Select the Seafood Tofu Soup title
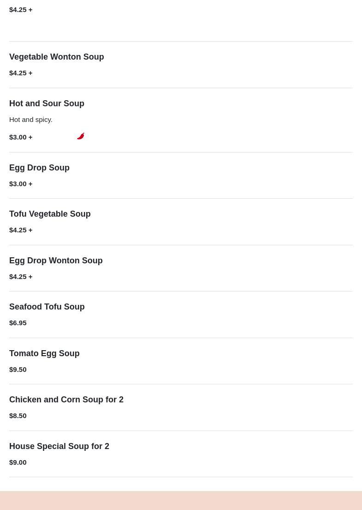The image size is (362, 510). click(x=47, y=307)
